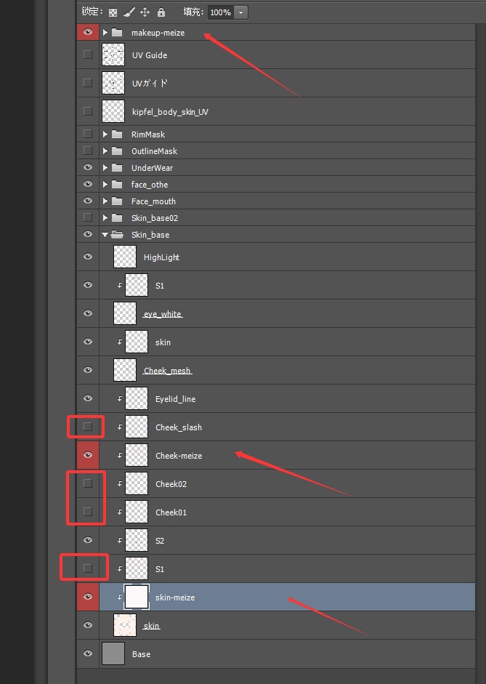The height and width of the screenshot is (684, 486).
Task: Select the Cheek_slash layer name
Action: [x=179, y=427]
